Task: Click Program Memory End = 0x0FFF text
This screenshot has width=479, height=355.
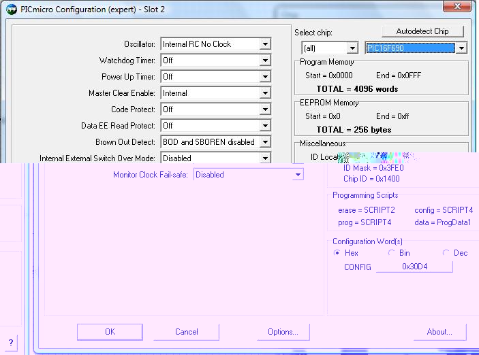Action: coord(399,75)
